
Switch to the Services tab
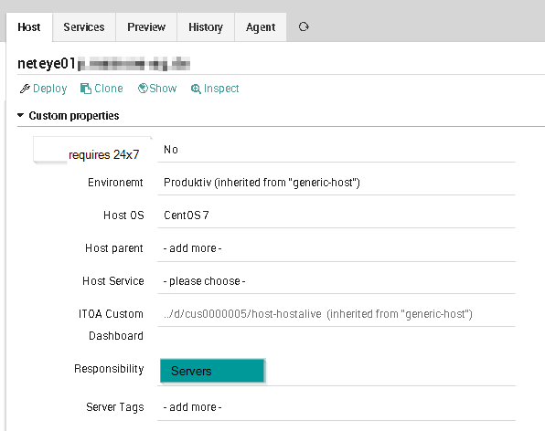coord(84,27)
